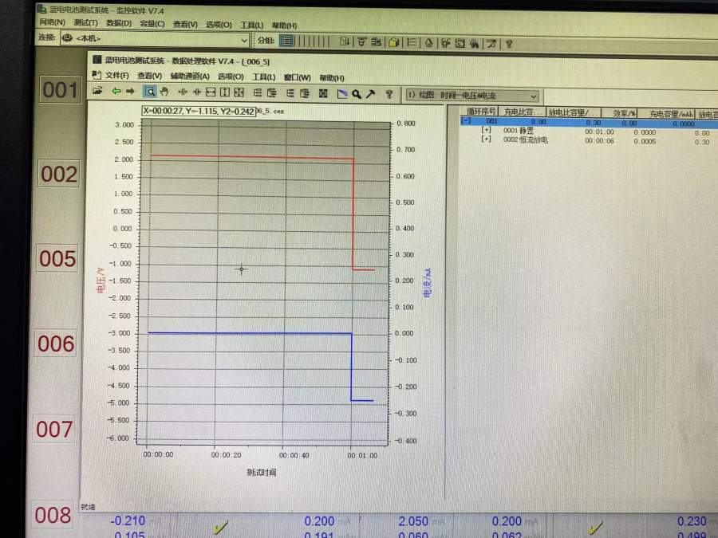This screenshot has height=538, width=718.
Task: Click the 循环序号 column header
Action: (481, 111)
